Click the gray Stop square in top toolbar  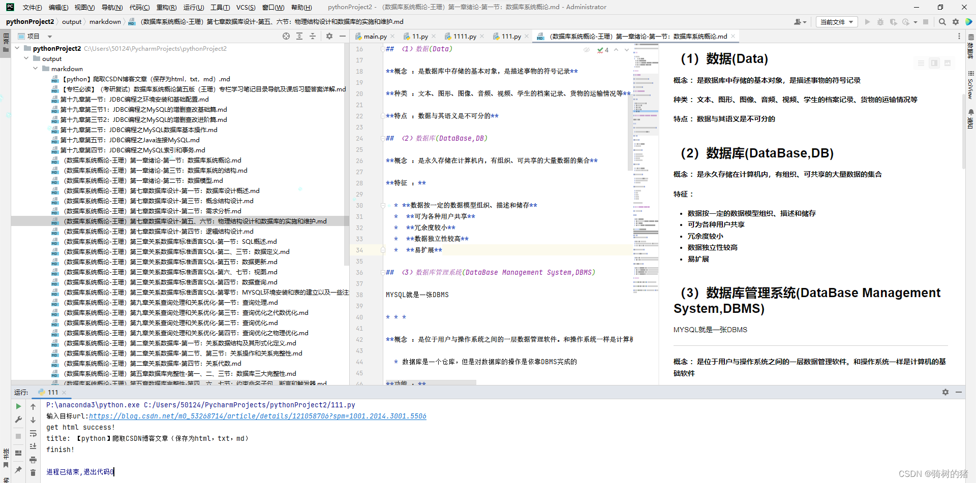click(926, 22)
